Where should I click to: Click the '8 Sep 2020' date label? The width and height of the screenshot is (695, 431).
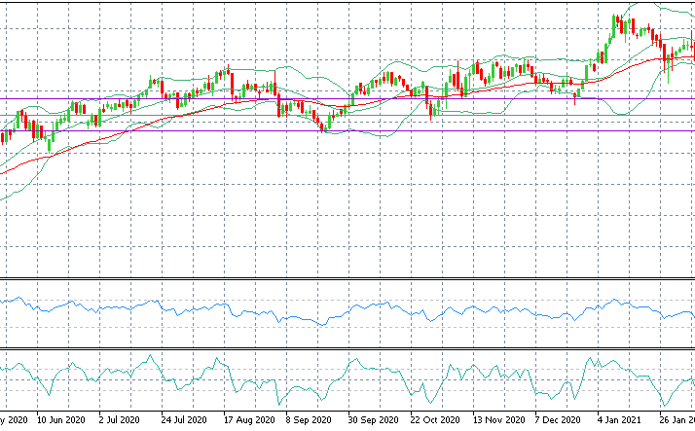309,420
